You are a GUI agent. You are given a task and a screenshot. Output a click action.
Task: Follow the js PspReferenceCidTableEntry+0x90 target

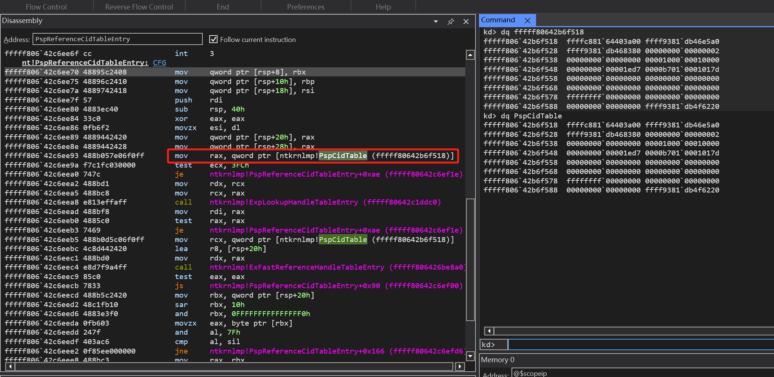click(x=336, y=286)
